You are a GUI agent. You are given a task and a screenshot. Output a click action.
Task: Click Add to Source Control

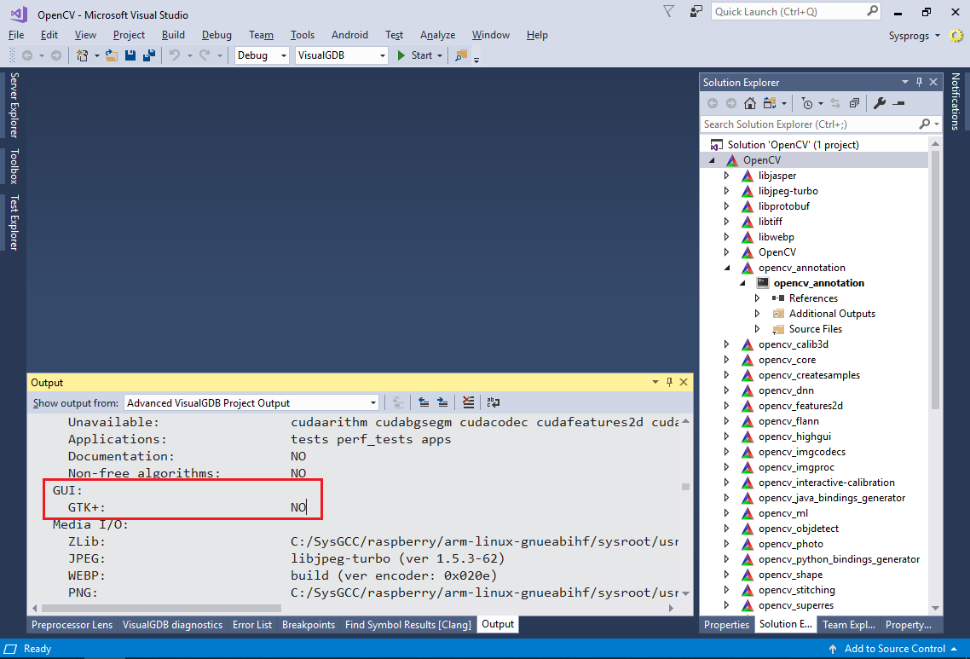coord(892,649)
